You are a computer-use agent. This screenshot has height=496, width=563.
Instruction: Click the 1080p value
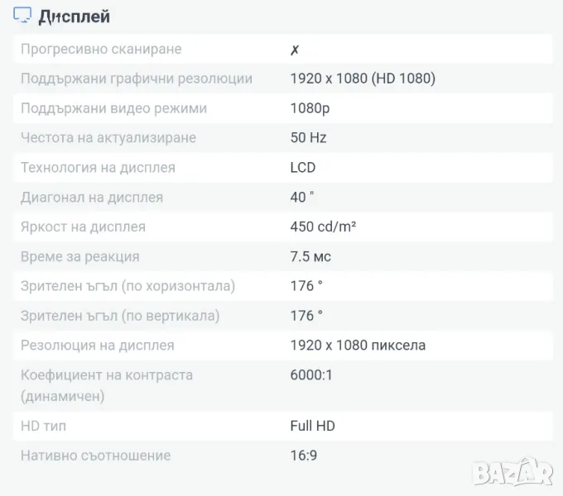311,108
